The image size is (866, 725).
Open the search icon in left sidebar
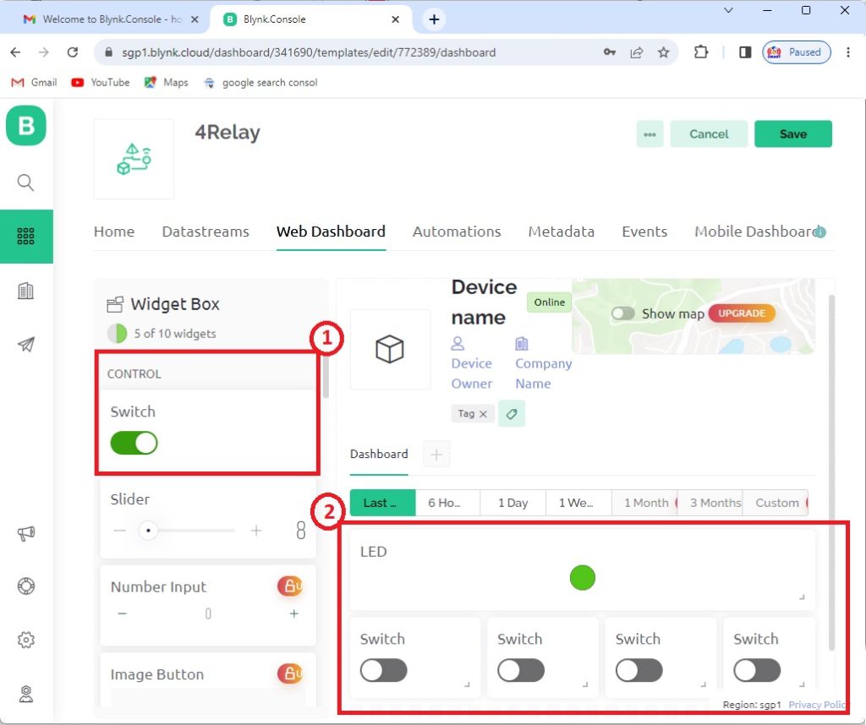tap(26, 183)
